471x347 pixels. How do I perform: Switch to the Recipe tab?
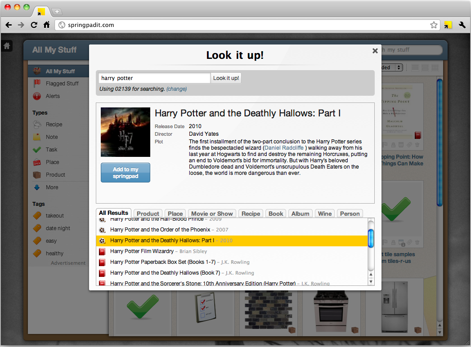tap(251, 214)
